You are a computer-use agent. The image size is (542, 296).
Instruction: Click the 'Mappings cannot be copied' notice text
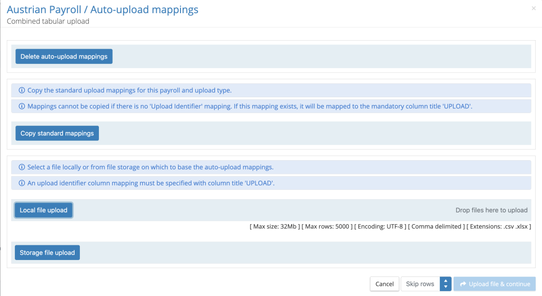249,106
